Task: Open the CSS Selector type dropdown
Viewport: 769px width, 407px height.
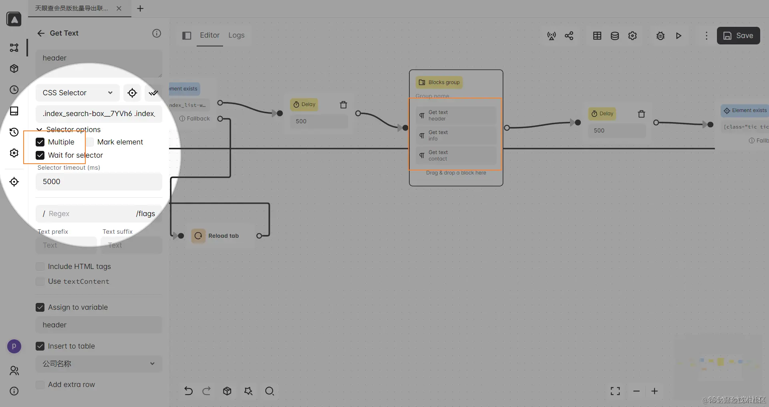Action: click(x=78, y=93)
